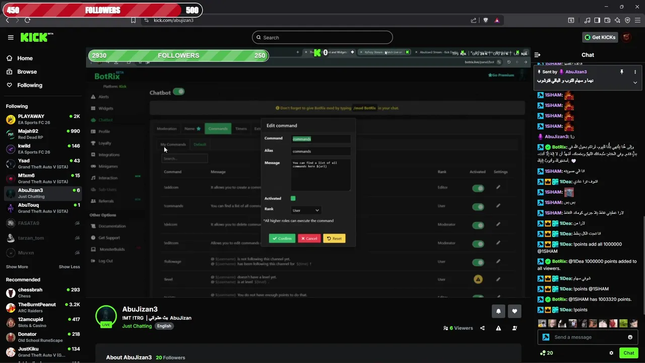Open Alerts in BotRix sidebar
Screen dimensions: 645x363
(x=103, y=97)
